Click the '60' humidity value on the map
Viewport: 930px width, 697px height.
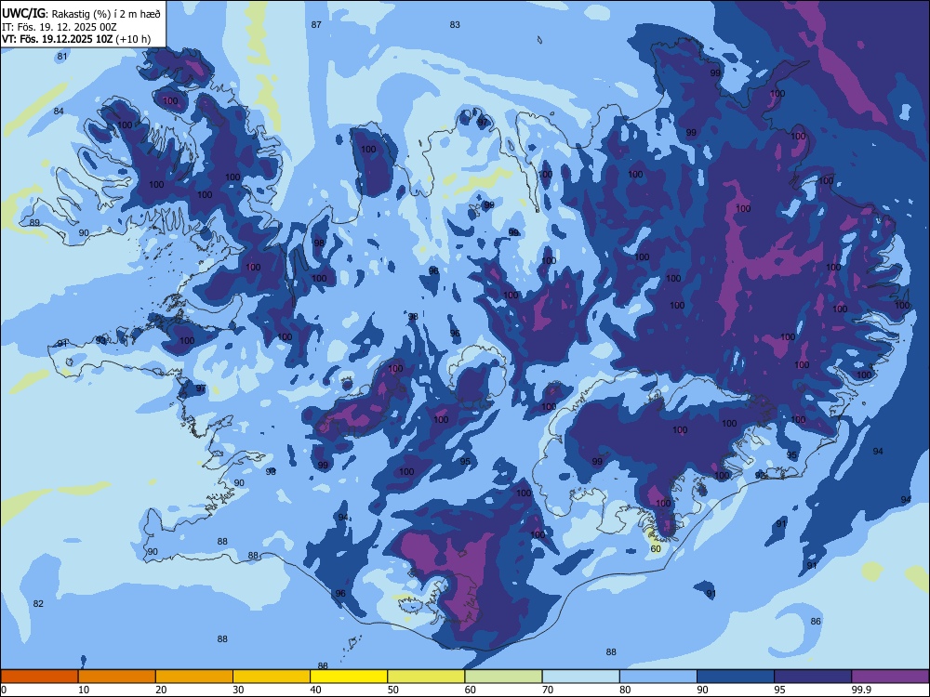(x=656, y=549)
